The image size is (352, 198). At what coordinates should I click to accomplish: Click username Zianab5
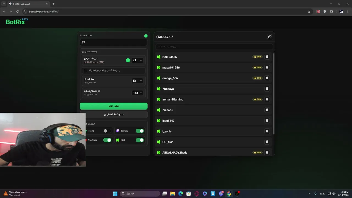(168, 110)
